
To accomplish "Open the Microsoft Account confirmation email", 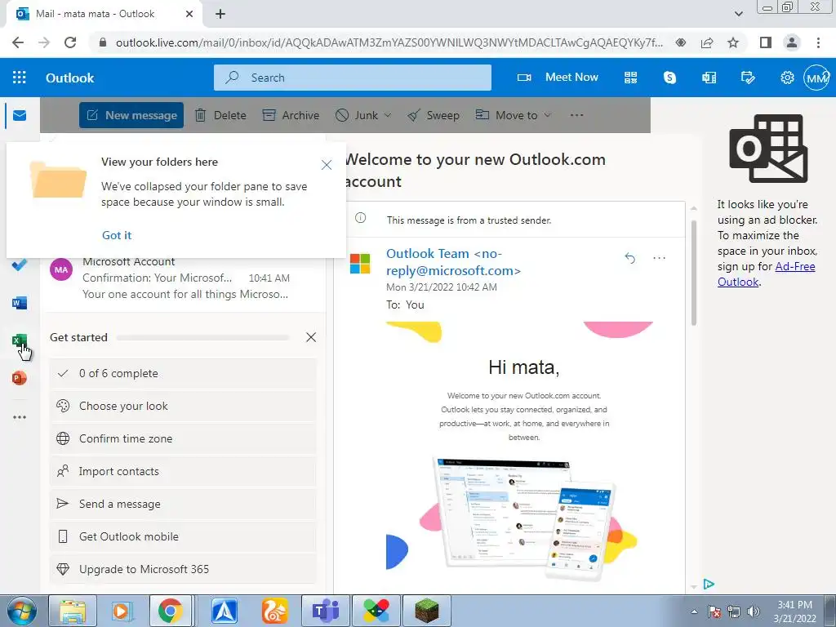I will [184, 278].
